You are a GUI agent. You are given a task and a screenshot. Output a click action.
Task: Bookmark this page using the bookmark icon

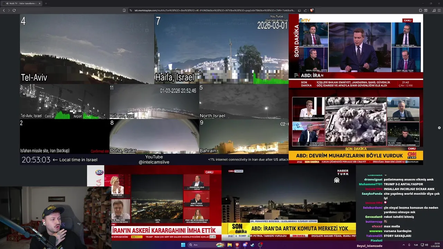[124, 10]
